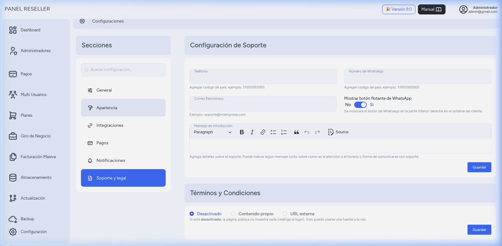Focus the Buscar configuración search field

click(123, 70)
